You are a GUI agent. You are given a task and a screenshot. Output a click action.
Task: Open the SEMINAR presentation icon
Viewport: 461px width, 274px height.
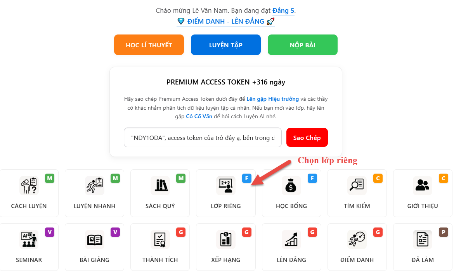point(29,240)
